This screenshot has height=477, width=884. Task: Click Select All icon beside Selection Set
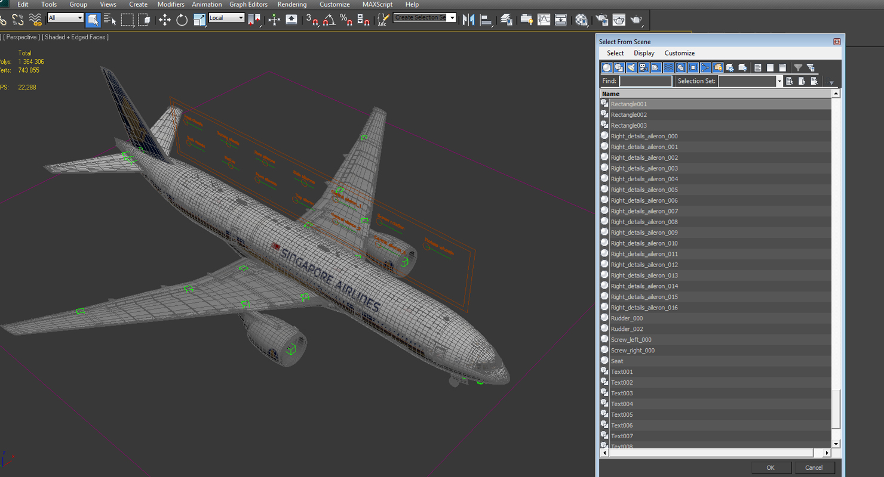(790, 81)
